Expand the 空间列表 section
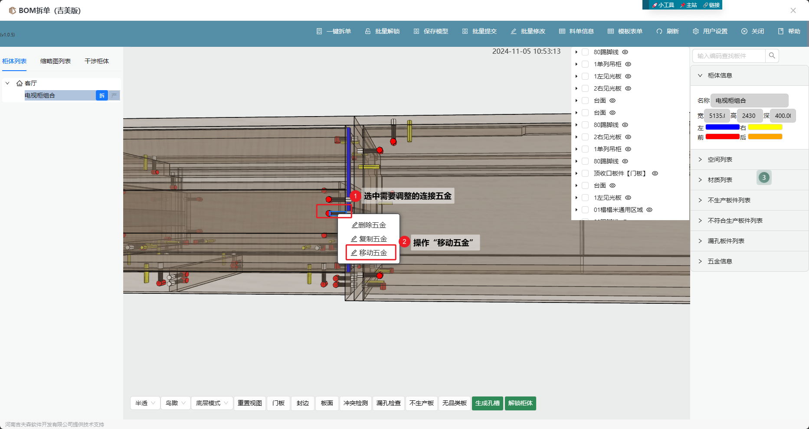This screenshot has width=809, height=429. [720, 159]
